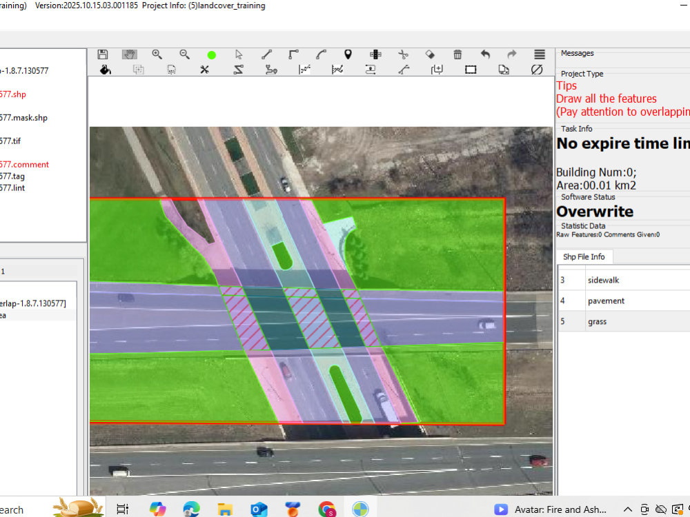Select the pavement row in class table
This screenshot has width=690, height=517.
coord(624,301)
